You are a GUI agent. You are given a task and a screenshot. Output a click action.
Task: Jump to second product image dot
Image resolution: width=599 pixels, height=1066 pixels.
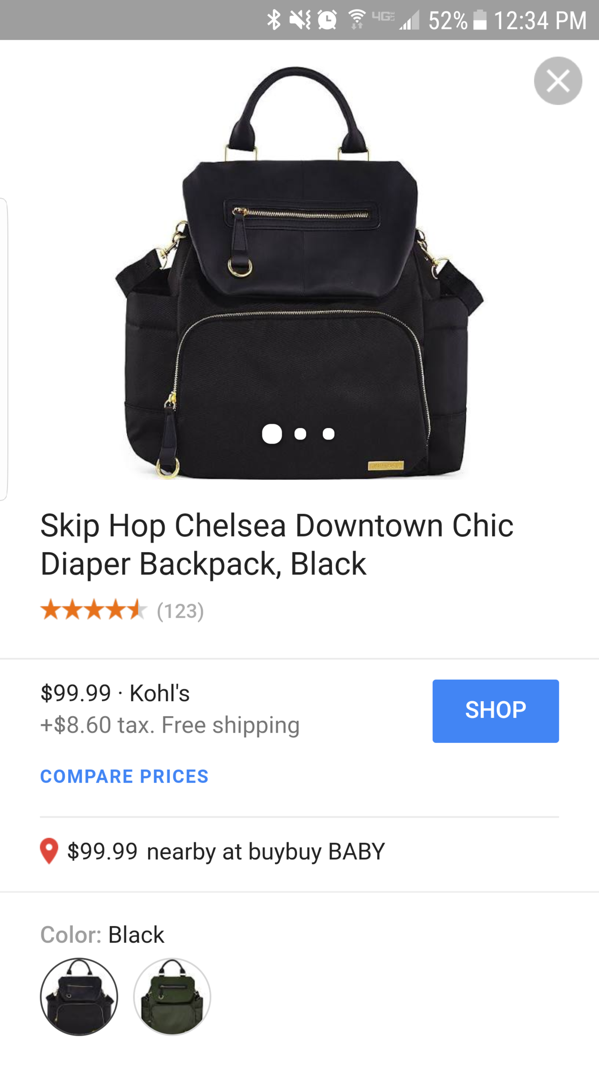[x=300, y=434]
